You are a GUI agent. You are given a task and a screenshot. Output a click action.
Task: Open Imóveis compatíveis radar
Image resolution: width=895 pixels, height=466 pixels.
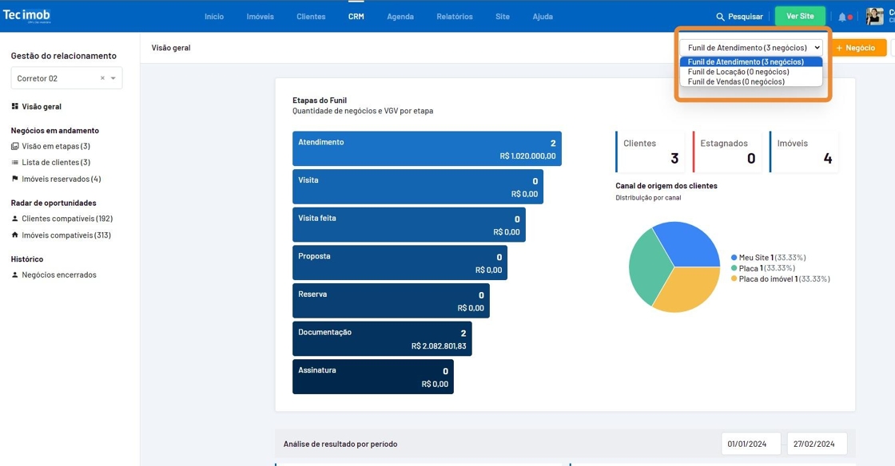[66, 235]
